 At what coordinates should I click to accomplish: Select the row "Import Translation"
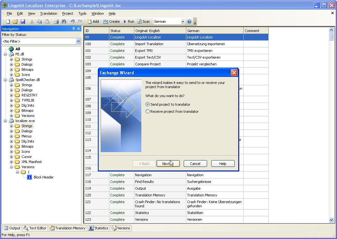176,44
